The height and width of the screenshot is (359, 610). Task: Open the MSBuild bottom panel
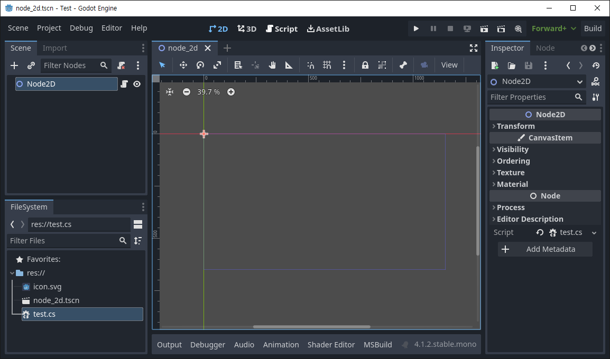(x=378, y=345)
